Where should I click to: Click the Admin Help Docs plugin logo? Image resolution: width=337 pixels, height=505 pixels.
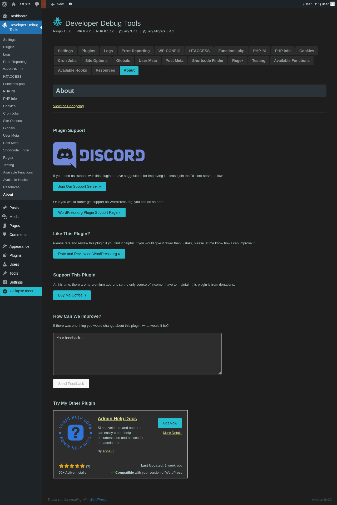point(76,433)
